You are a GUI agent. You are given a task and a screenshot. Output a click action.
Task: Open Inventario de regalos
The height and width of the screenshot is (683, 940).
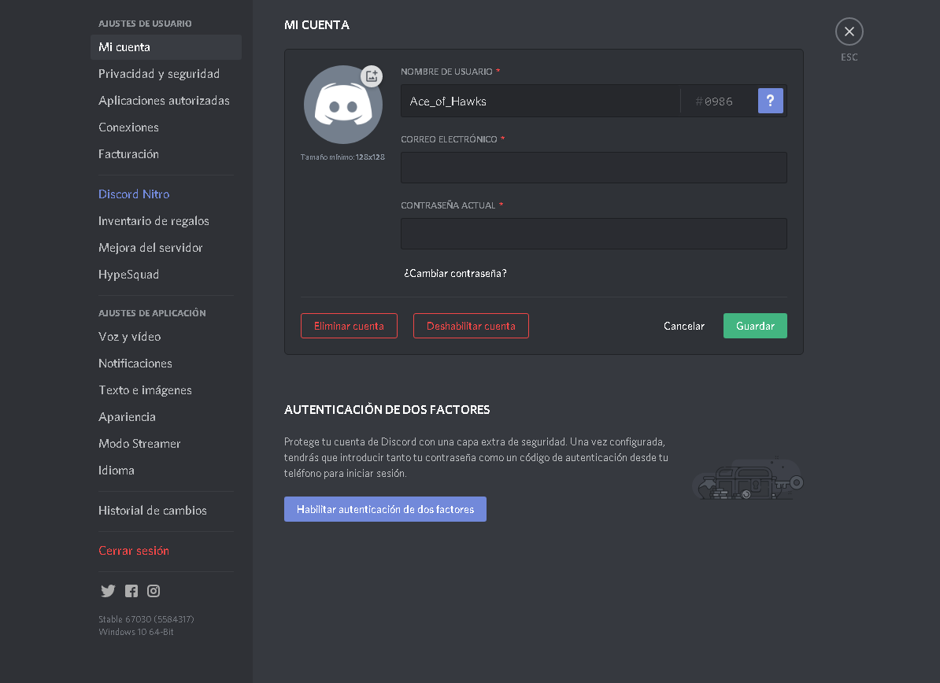(x=166, y=221)
